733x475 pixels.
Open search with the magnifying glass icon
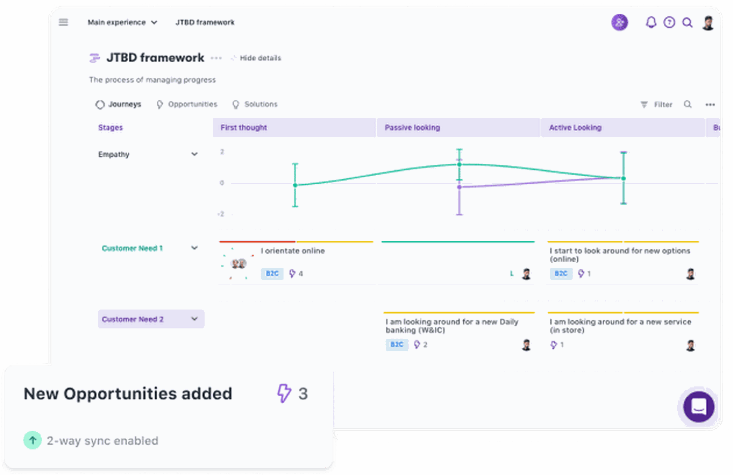point(688,22)
